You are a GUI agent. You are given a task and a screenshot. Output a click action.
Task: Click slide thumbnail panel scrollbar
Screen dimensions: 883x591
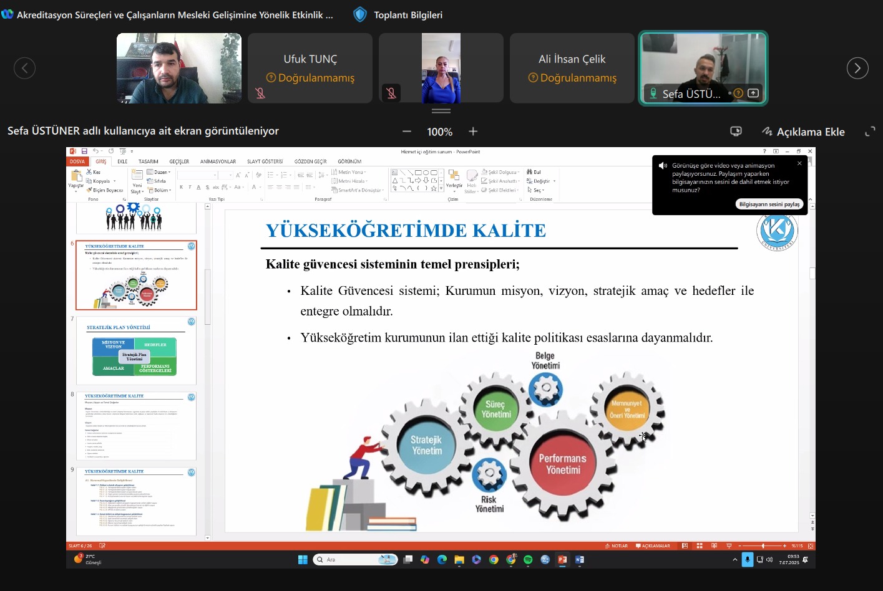[208, 297]
